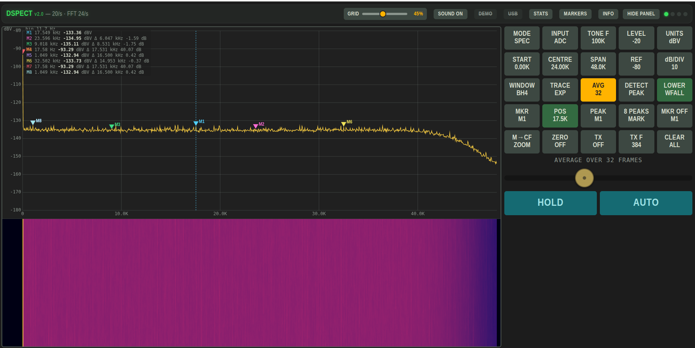Click the HOLD button
This screenshot has width=695, height=348.
pos(550,203)
